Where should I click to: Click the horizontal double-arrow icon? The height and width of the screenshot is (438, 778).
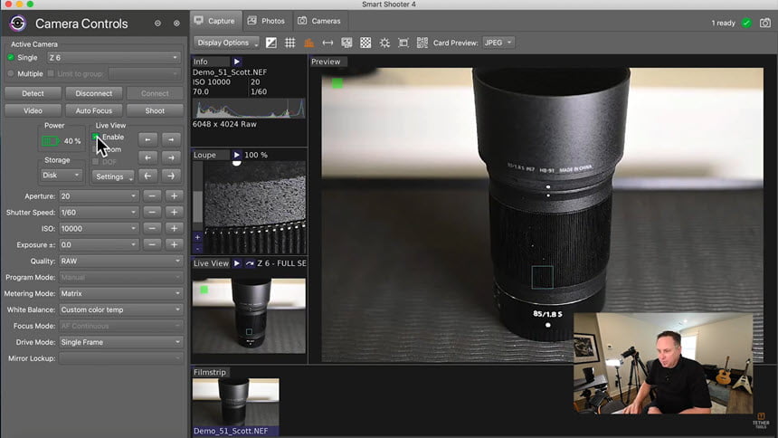click(327, 43)
